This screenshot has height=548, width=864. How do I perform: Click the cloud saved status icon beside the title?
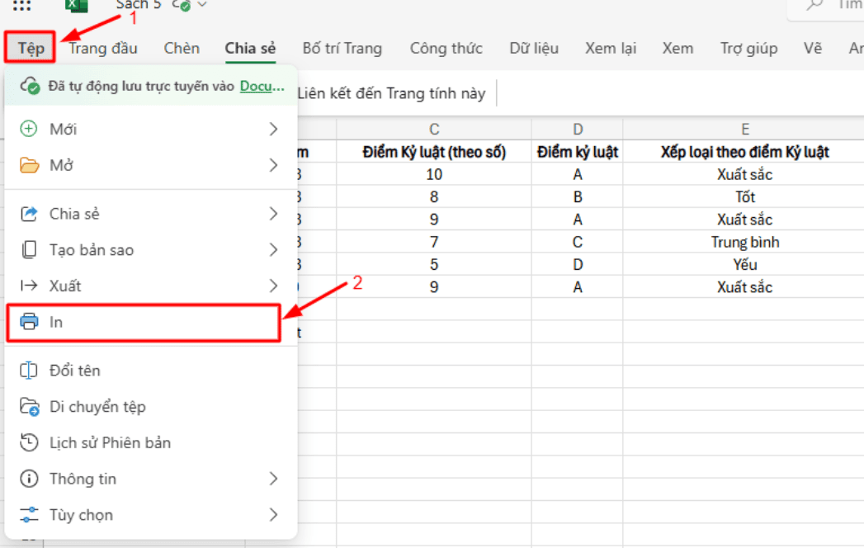(182, 5)
